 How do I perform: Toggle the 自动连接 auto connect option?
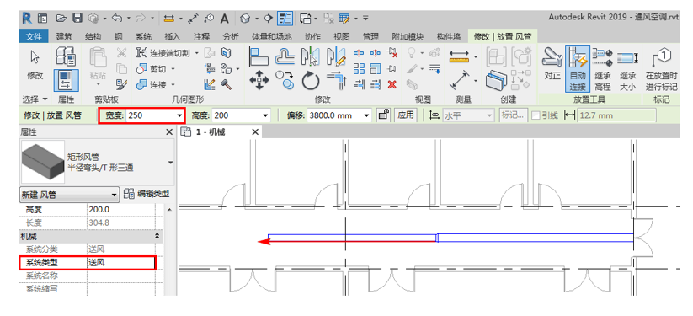(577, 69)
